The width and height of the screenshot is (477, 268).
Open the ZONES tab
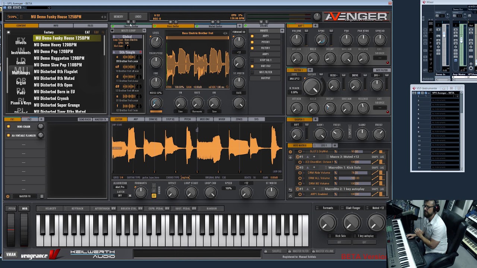tap(239, 119)
